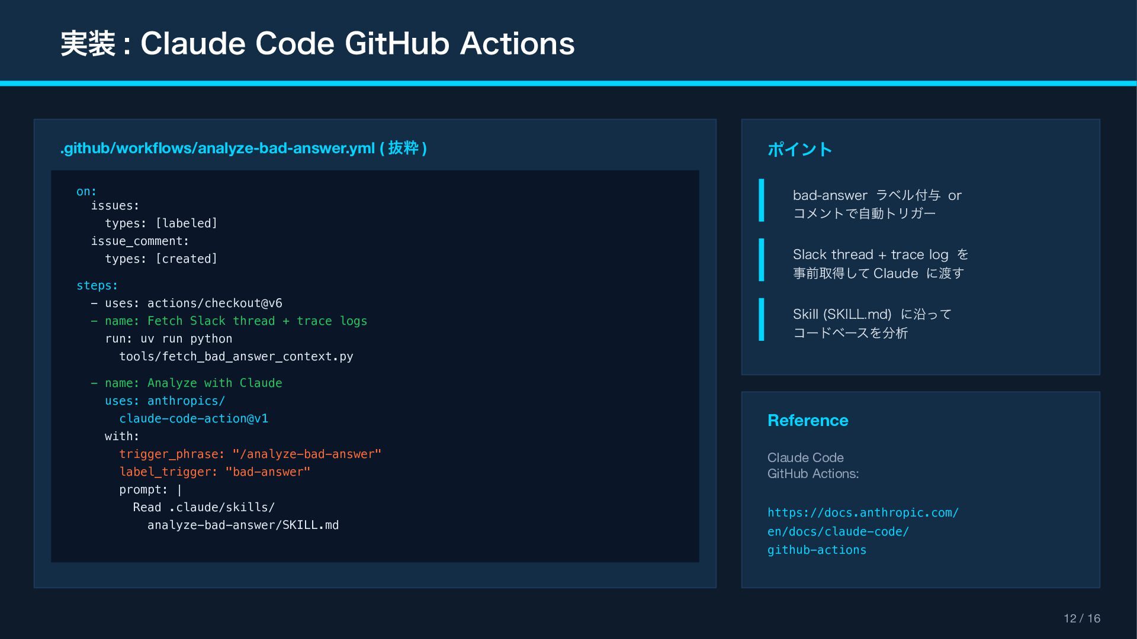Click the fetch_bad_answer_context.py script path

tap(236, 357)
